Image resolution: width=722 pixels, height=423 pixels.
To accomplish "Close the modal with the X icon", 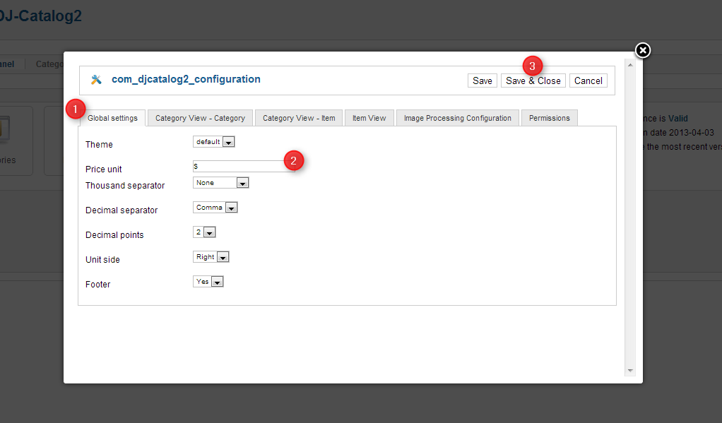I will tap(642, 50).
